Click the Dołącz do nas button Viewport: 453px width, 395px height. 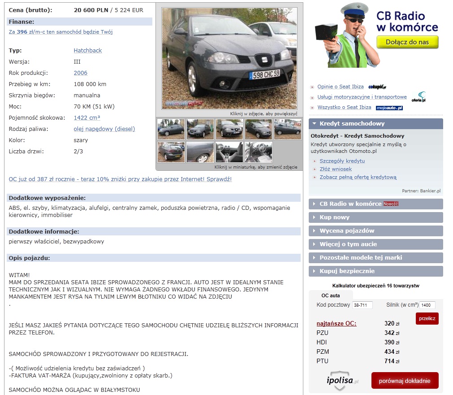407,42
